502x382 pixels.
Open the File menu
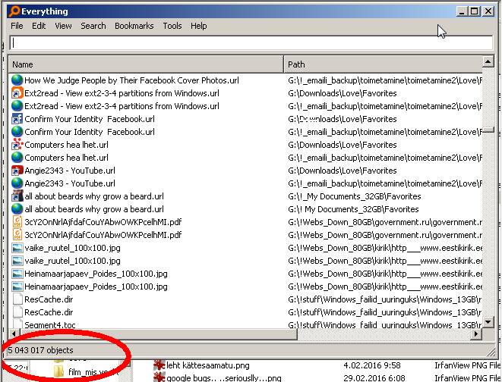point(17,26)
